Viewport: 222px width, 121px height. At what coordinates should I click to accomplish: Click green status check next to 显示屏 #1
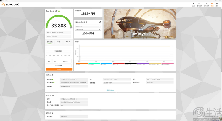pyautogui.click(x=54, y=82)
